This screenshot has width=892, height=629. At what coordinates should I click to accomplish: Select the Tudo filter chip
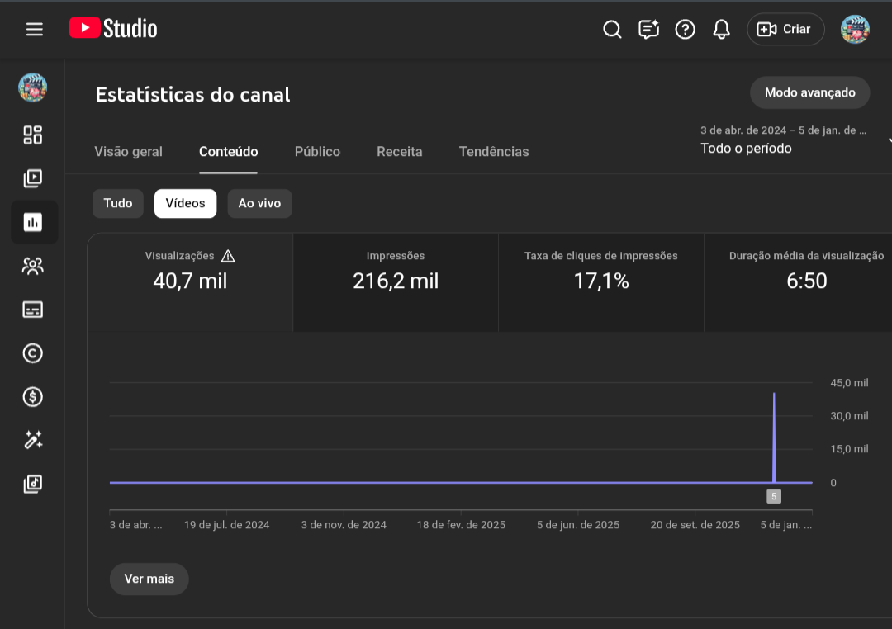click(x=118, y=203)
